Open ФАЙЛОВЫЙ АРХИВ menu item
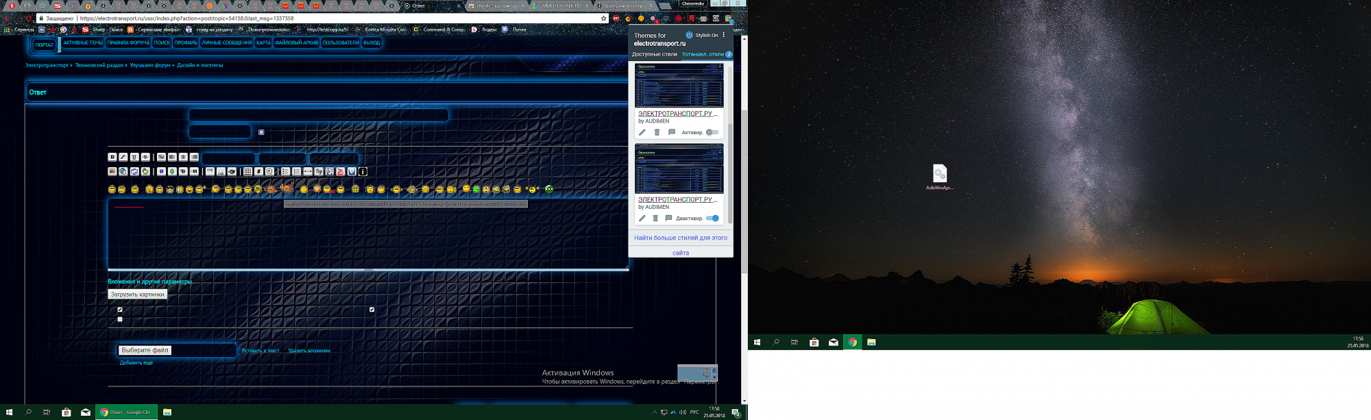This screenshot has height=420, width=1371. pyautogui.click(x=297, y=42)
